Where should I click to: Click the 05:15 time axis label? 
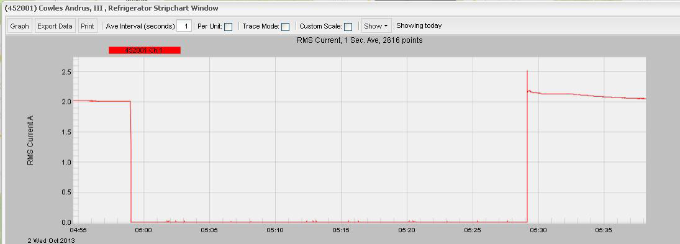(x=341, y=230)
